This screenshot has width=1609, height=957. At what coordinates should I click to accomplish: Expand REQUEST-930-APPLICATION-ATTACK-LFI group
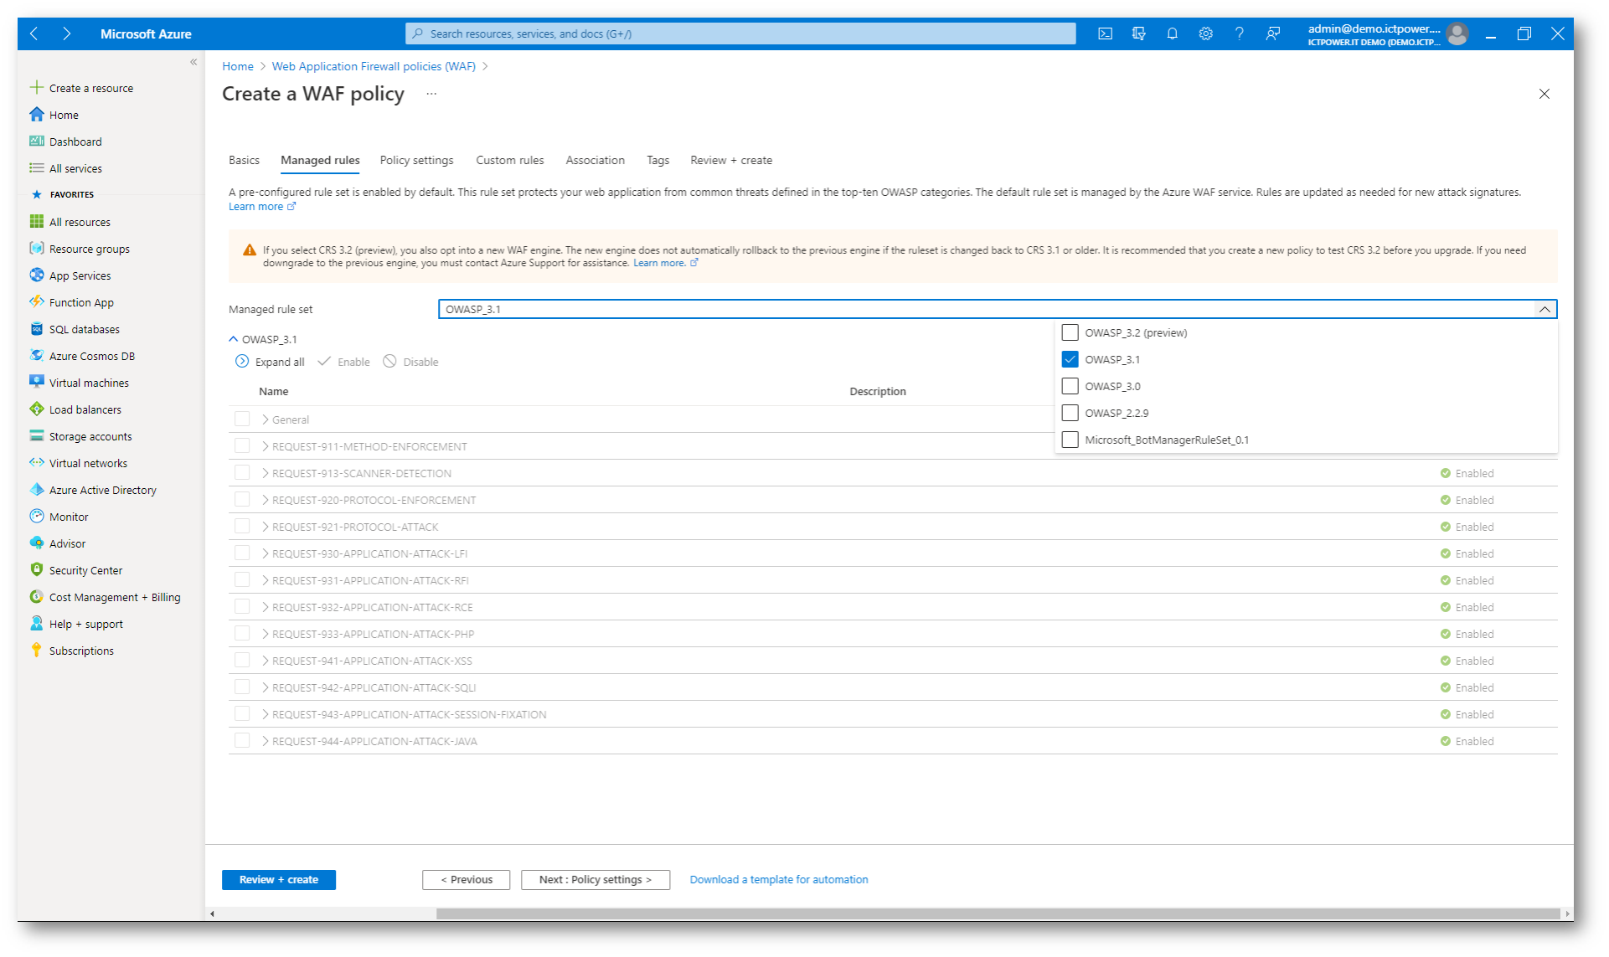(x=265, y=553)
